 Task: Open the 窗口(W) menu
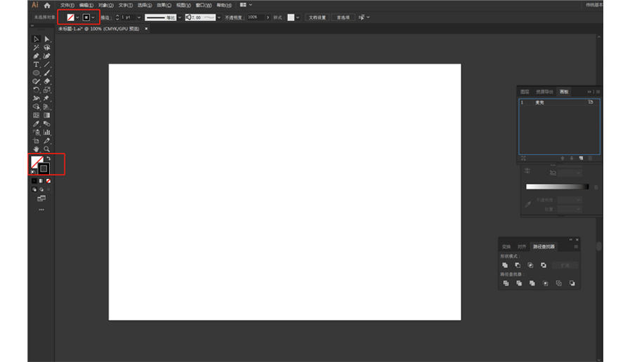[203, 5]
